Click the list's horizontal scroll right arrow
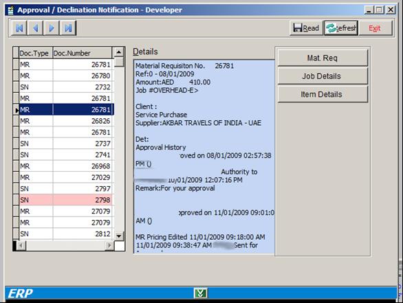Screen dimensions: 403x303 pos(109,245)
